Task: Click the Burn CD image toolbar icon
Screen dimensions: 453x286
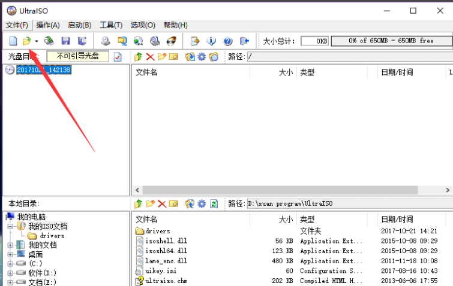Action: (171, 41)
